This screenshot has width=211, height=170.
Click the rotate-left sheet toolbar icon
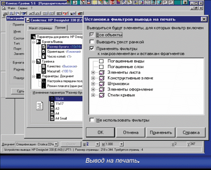click(x=45, y=14)
